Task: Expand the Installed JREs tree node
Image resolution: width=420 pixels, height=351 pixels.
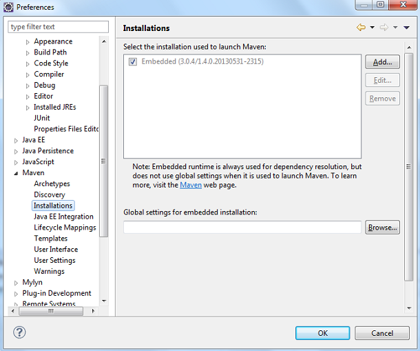Action: (28, 108)
